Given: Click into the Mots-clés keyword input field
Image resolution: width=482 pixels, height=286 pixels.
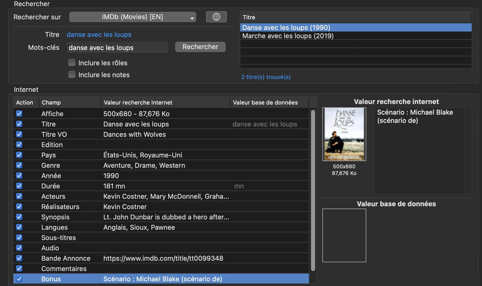Looking at the screenshot, I should tap(117, 47).
